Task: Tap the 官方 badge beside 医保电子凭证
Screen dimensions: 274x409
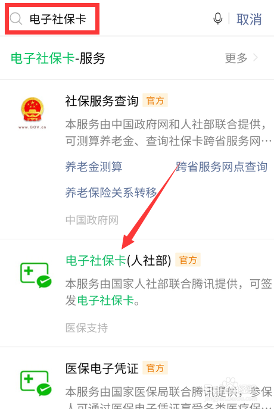Action: coord(155,368)
